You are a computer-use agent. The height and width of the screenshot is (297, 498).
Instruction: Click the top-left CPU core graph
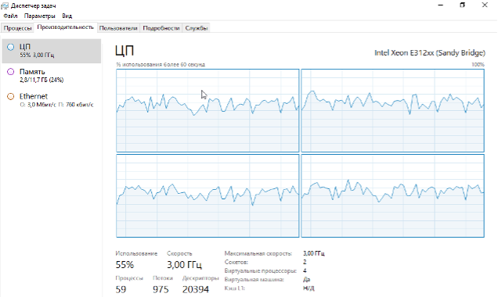pyautogui.click(x=207, y=111)
